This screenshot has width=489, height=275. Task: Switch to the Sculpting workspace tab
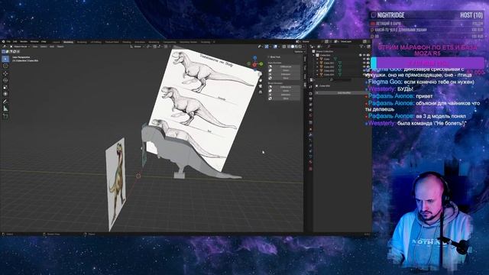tap(82, 42)
